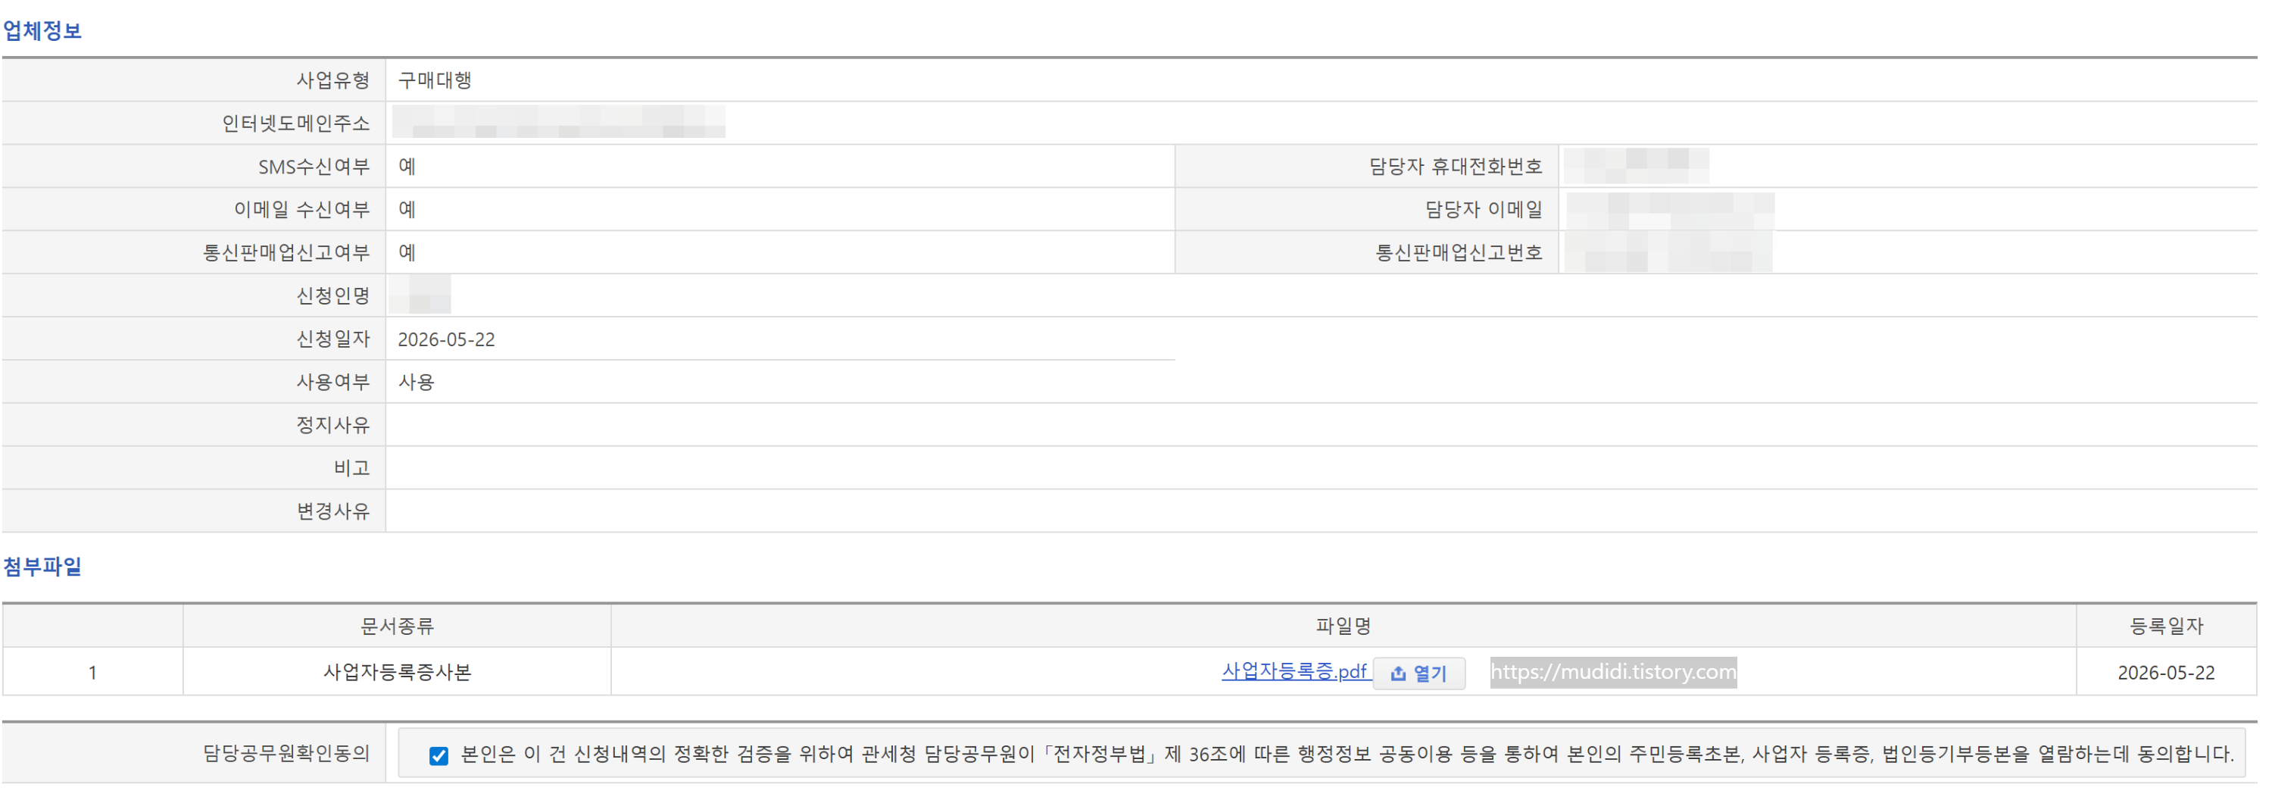Screen dimensions: 2272x800
Task: Click the empty 정지사유 field
Action: [x=1322, y=425]
